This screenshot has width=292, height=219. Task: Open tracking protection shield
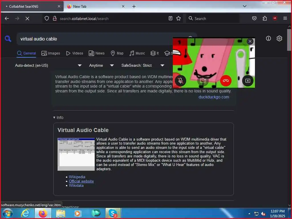(47, 19)
